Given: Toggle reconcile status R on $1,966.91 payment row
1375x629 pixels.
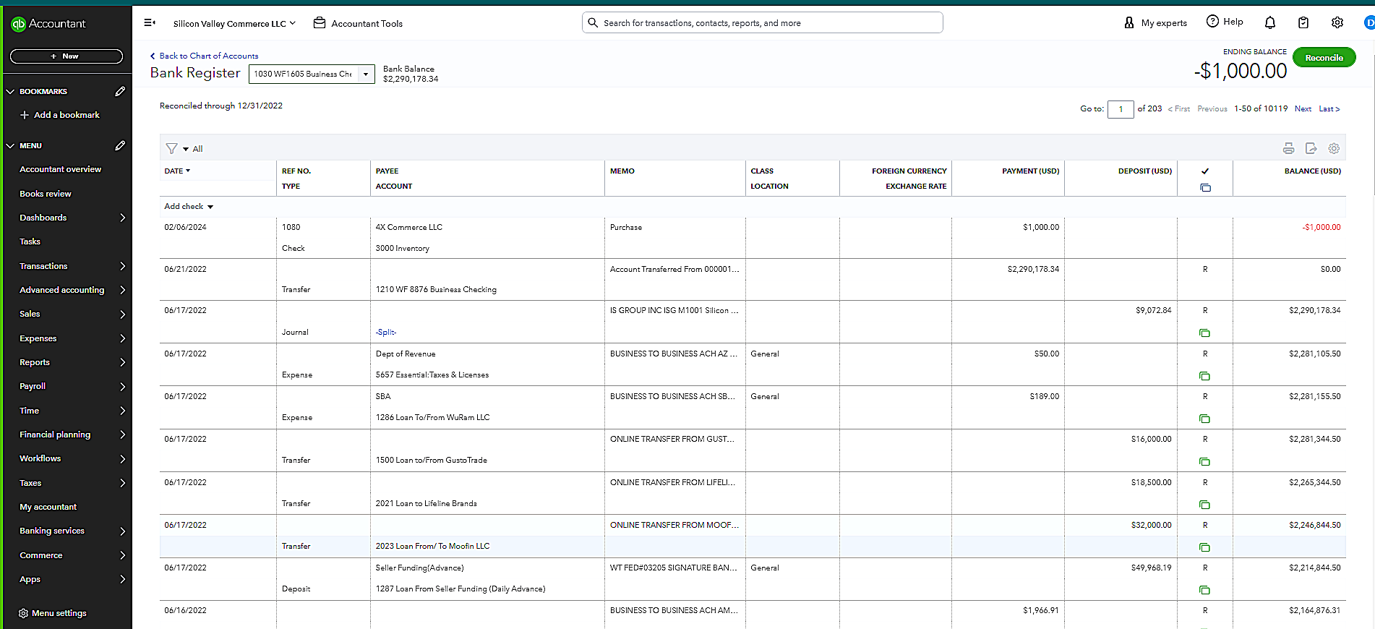Looking at the screenshot, I should [1204, 610].
